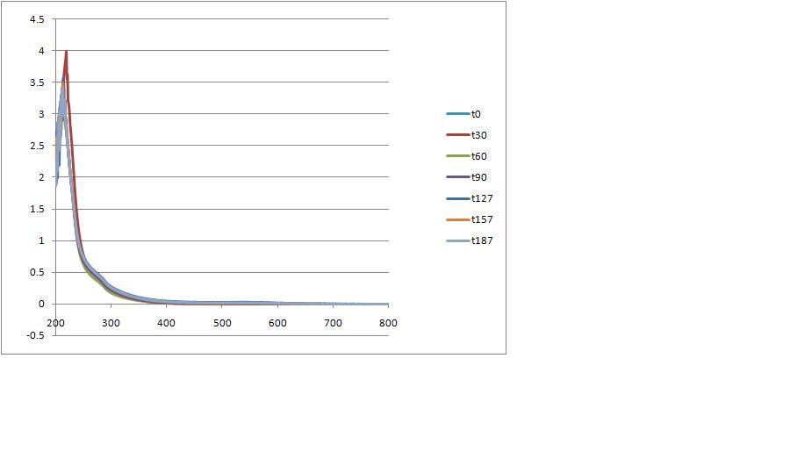Select the t0 legend label
Screen dimensions: 790x466
tap(476, 114)
